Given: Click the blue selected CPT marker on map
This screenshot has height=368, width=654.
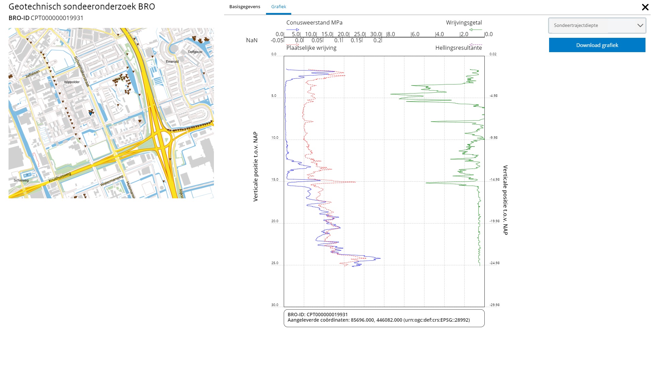Looking at the screenshot, I should (x=90, y=114).
